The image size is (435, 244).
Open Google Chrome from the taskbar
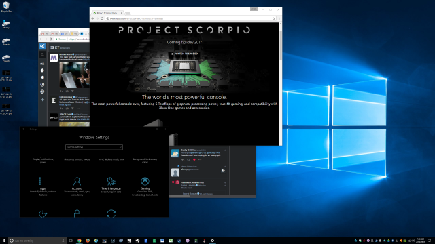point(80,241)
